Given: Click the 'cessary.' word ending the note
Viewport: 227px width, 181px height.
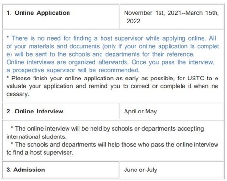Looking at the screenshot, I should click(18, 94).
